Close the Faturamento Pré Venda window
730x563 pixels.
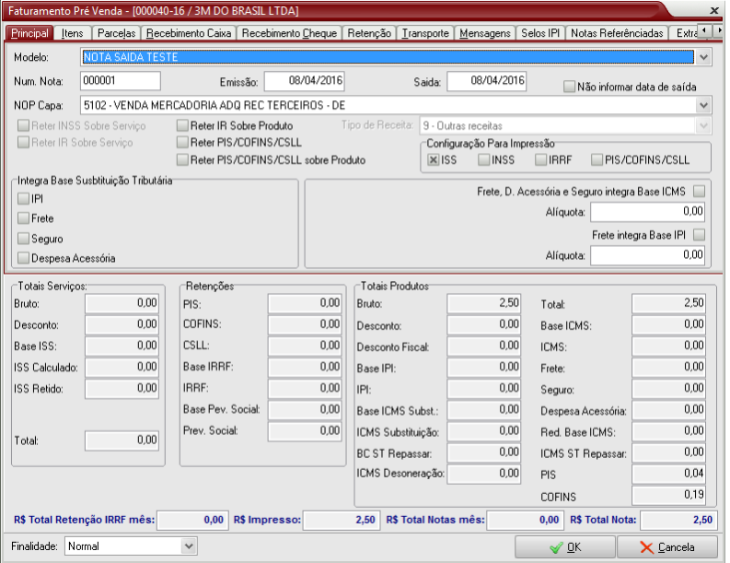coord(715,10)
